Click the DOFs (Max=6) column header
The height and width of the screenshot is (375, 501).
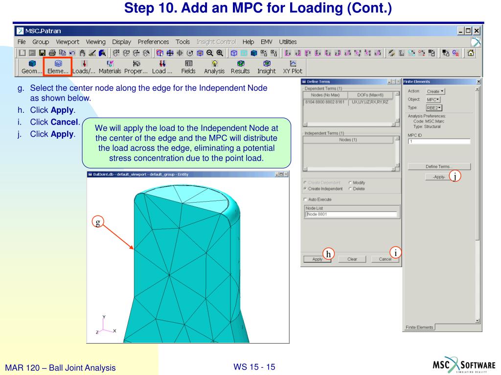[x=370, y=95]
